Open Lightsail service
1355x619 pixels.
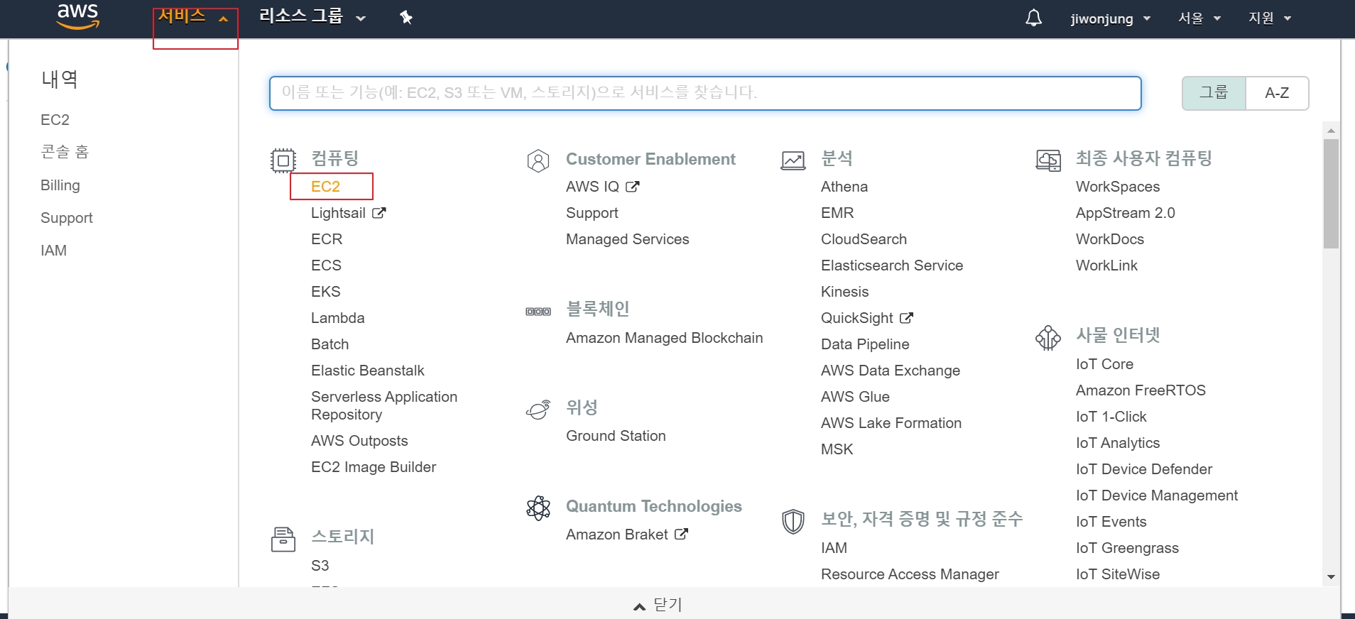coord(338,213)
